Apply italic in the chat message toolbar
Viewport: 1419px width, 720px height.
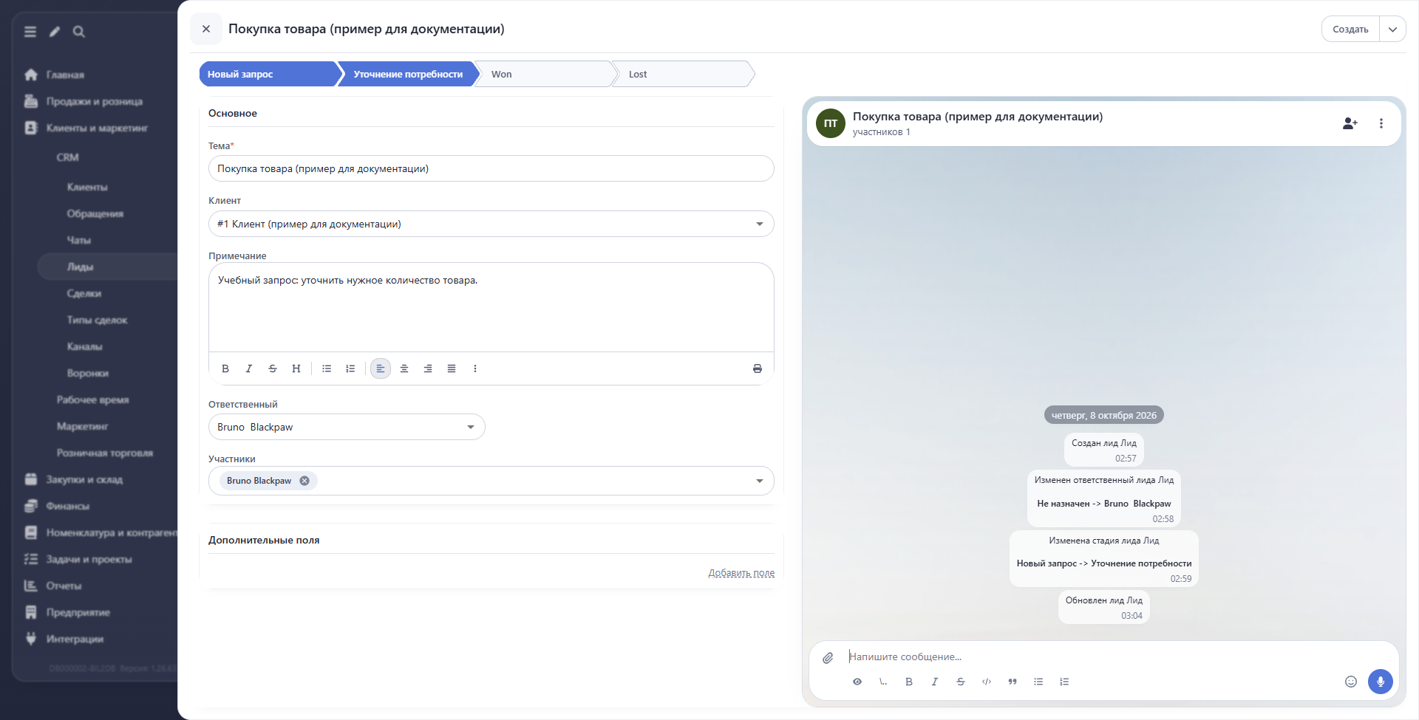(935, 682)
